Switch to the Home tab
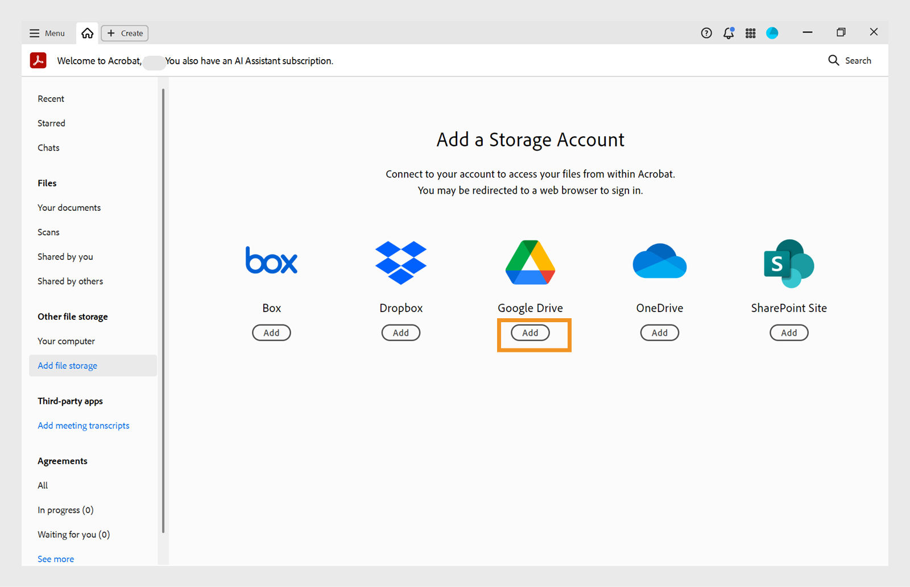The height and width of the screenshot is (587, 910). pos(86,33)
